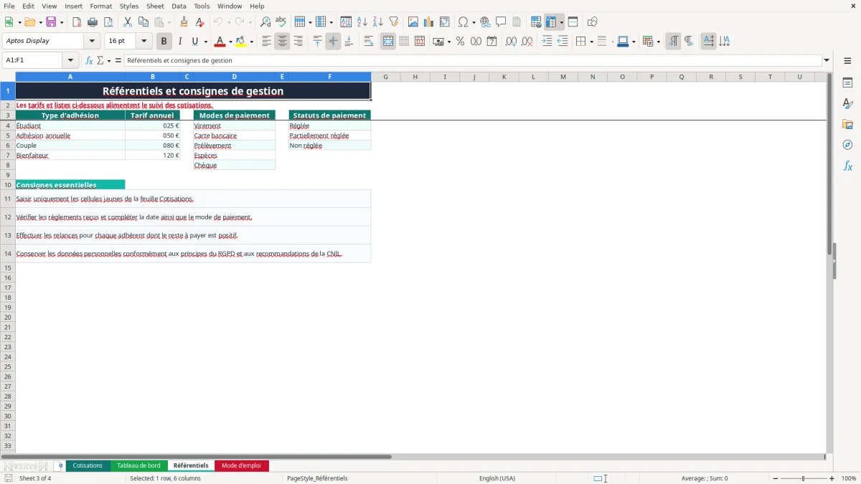Click column G header
The height and width of the screenshot is (484, 861).
coord(385,77)
